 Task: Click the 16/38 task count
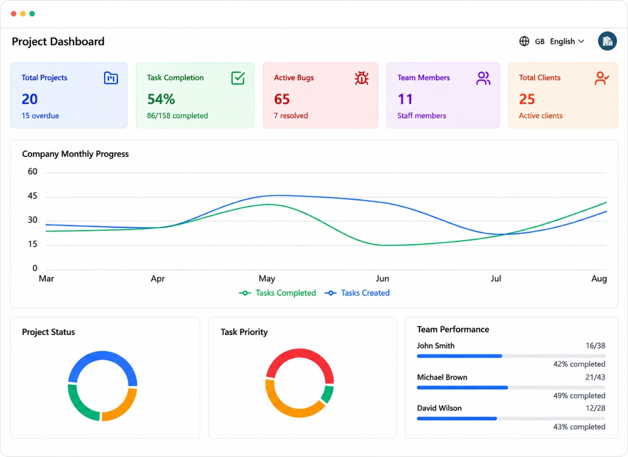click(596, 345)
